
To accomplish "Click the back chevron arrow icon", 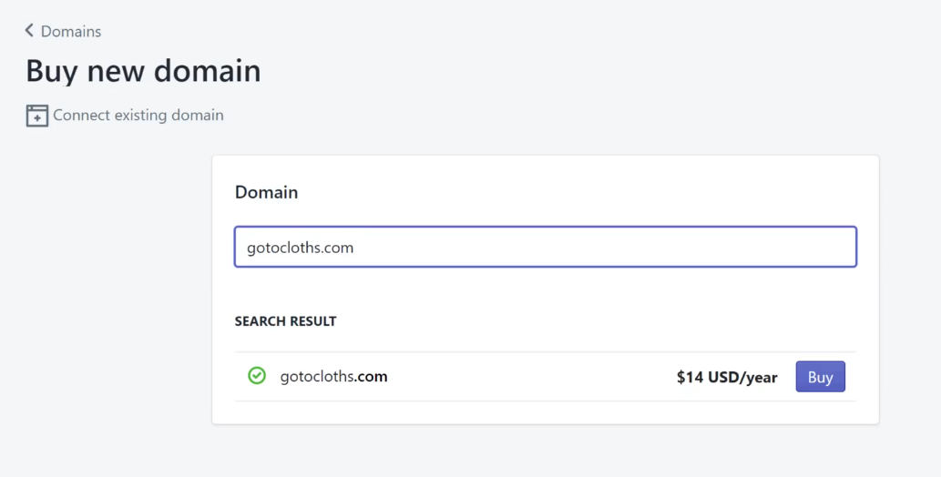I will point(29,31).
